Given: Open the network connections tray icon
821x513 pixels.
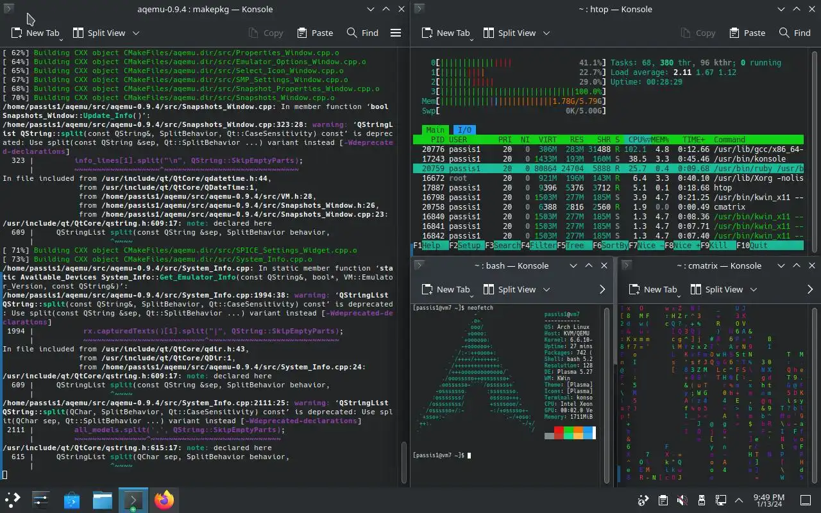Looking at the screenshot, I should (x=721, y=500).
